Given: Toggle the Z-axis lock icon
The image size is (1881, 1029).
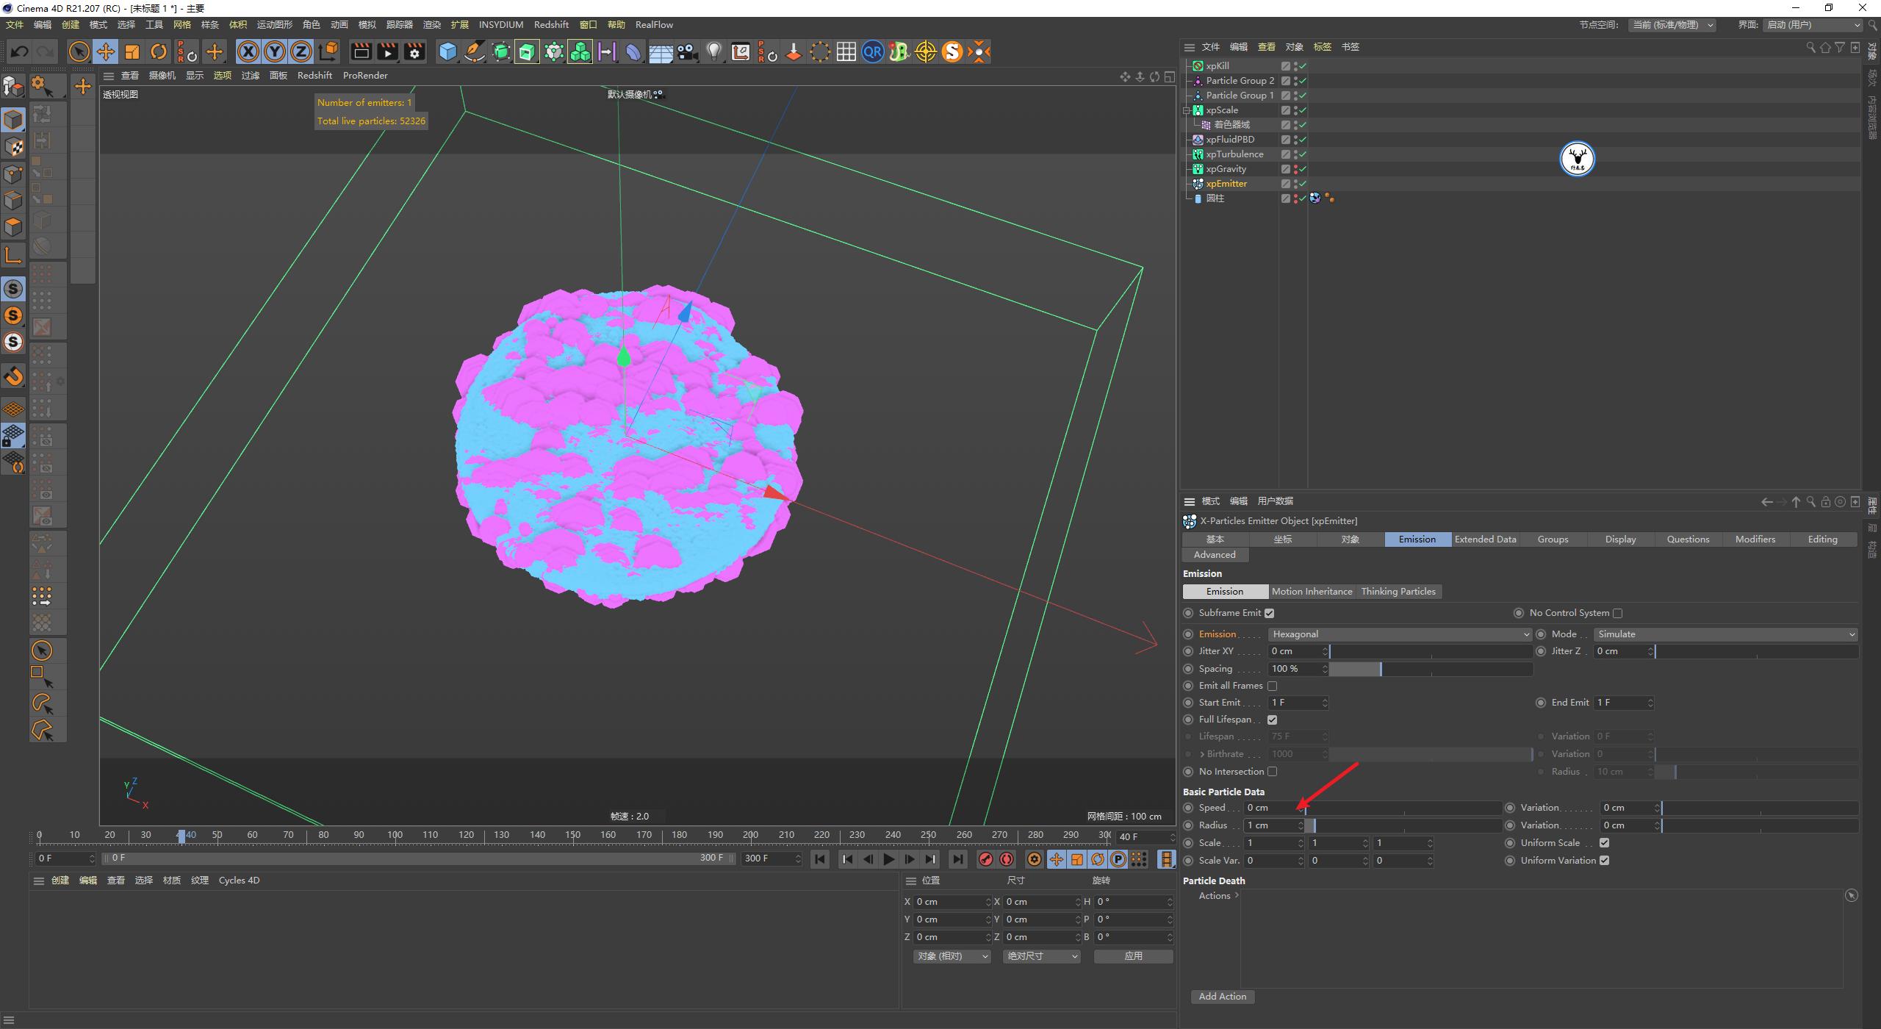Looking at the screenshot, I should (301, 51).
